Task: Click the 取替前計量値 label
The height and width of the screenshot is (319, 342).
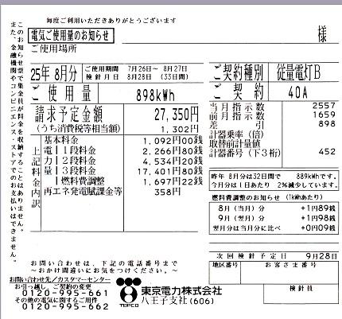Action: coord(235,144)
